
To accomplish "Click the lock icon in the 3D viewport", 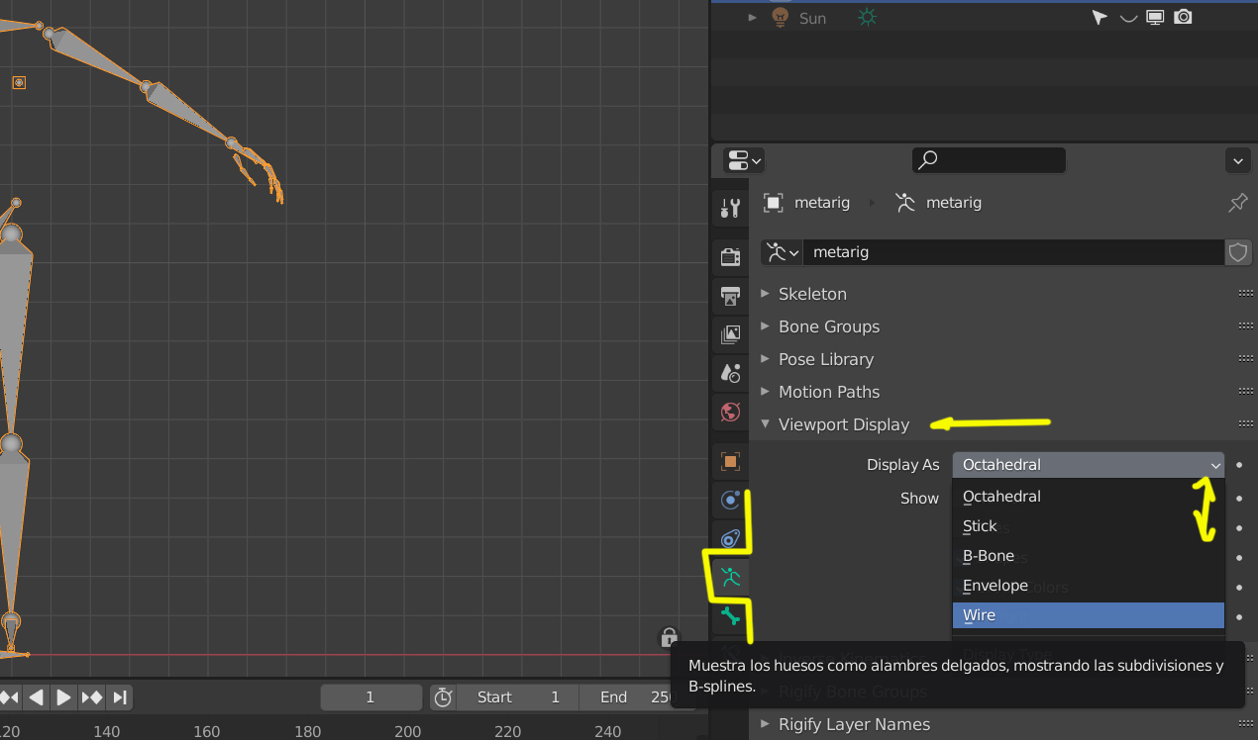I will (x=669, y=637).
